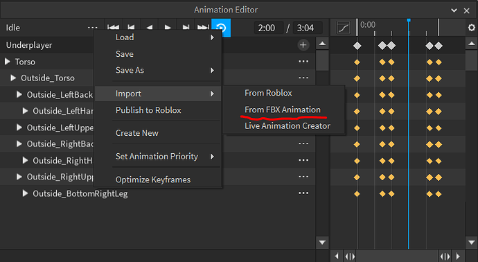Image resolution: width=478 pixels, height=262 pixels.
Task: Expand the Outside_Torso track
Action: (x=13, y=78)
